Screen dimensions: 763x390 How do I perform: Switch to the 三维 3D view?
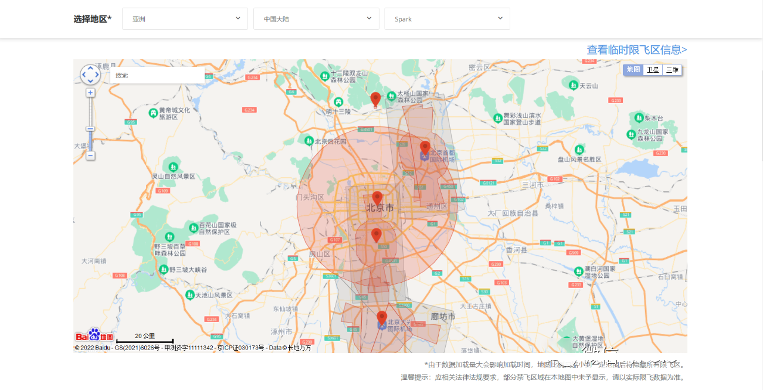point(672,70)
